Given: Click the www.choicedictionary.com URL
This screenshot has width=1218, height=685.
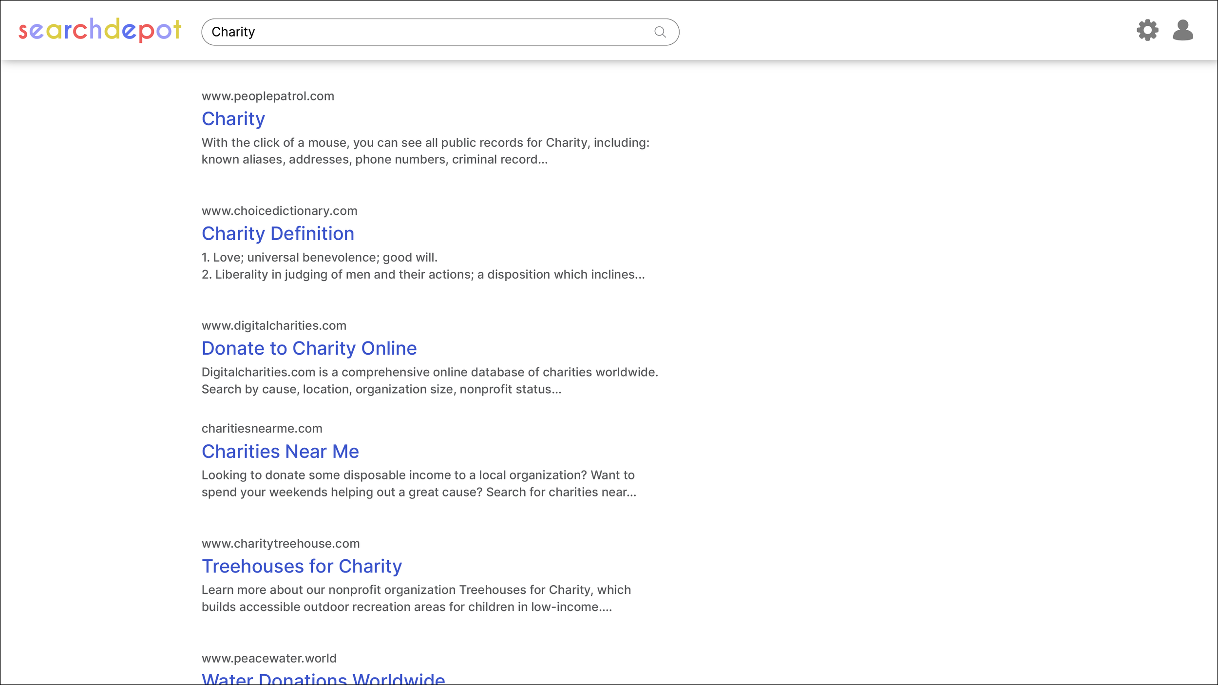Looking at the screenshot, I should point(279,211).
